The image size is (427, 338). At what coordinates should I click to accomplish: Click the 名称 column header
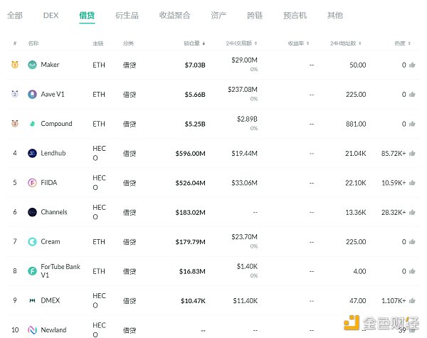[x=33, y=43]
